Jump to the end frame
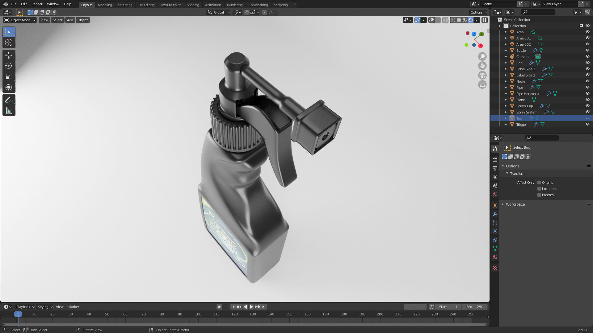This screenshot has width=593, height=333. [x=264, y=307]
